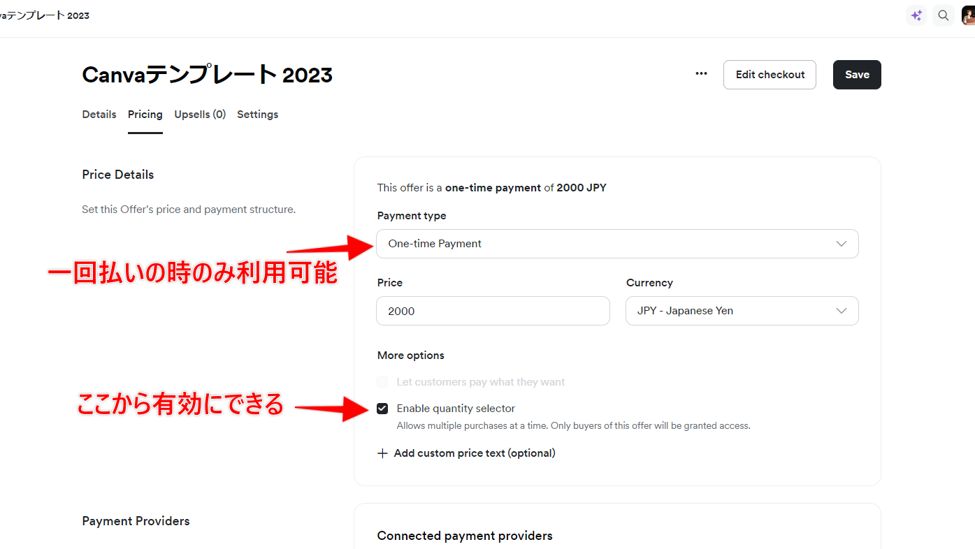Click Add custom price text (optional)
This screenshot has height=549, width=975.
pyautogui.click(x=475, y=453)
